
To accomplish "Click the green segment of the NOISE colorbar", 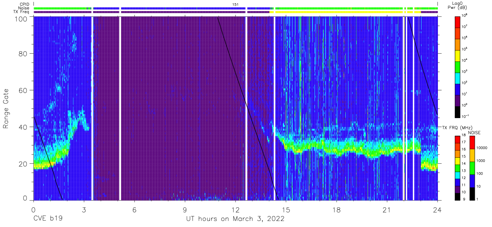I will pos(473,168).
